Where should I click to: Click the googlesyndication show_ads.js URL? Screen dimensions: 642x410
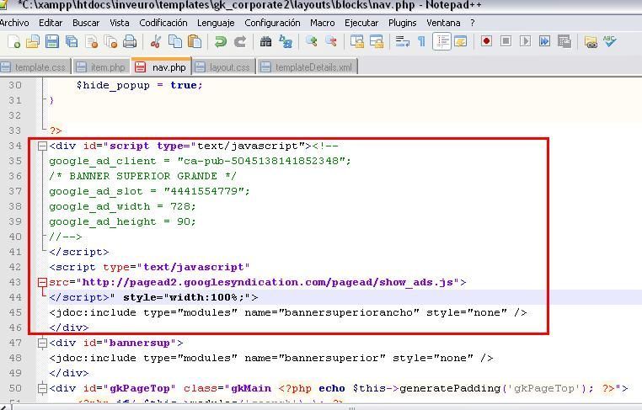coord(268,282)
